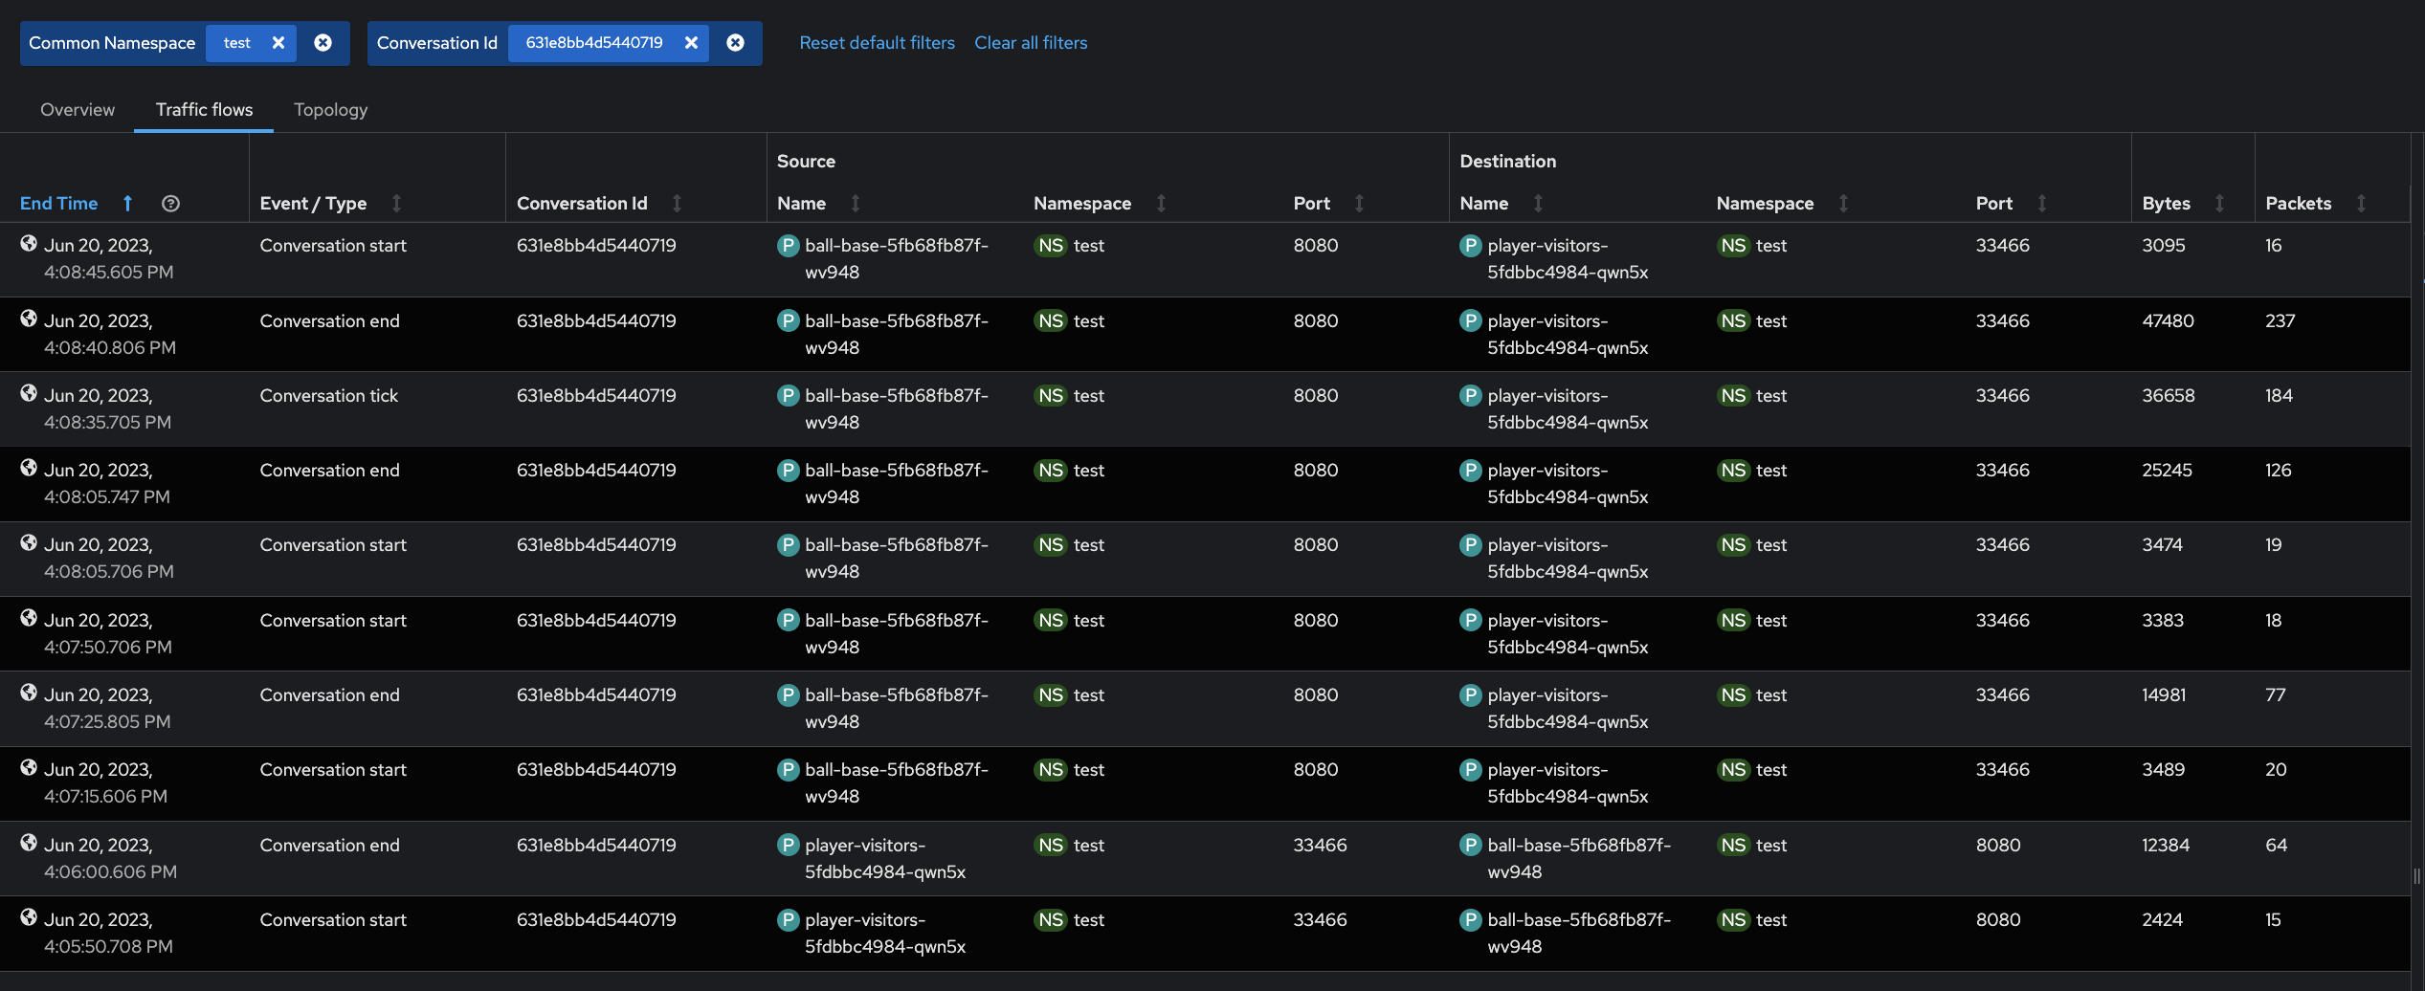Sort by Destination Name column
This screenshot has width=2425, height=991.
[1538, 203]
